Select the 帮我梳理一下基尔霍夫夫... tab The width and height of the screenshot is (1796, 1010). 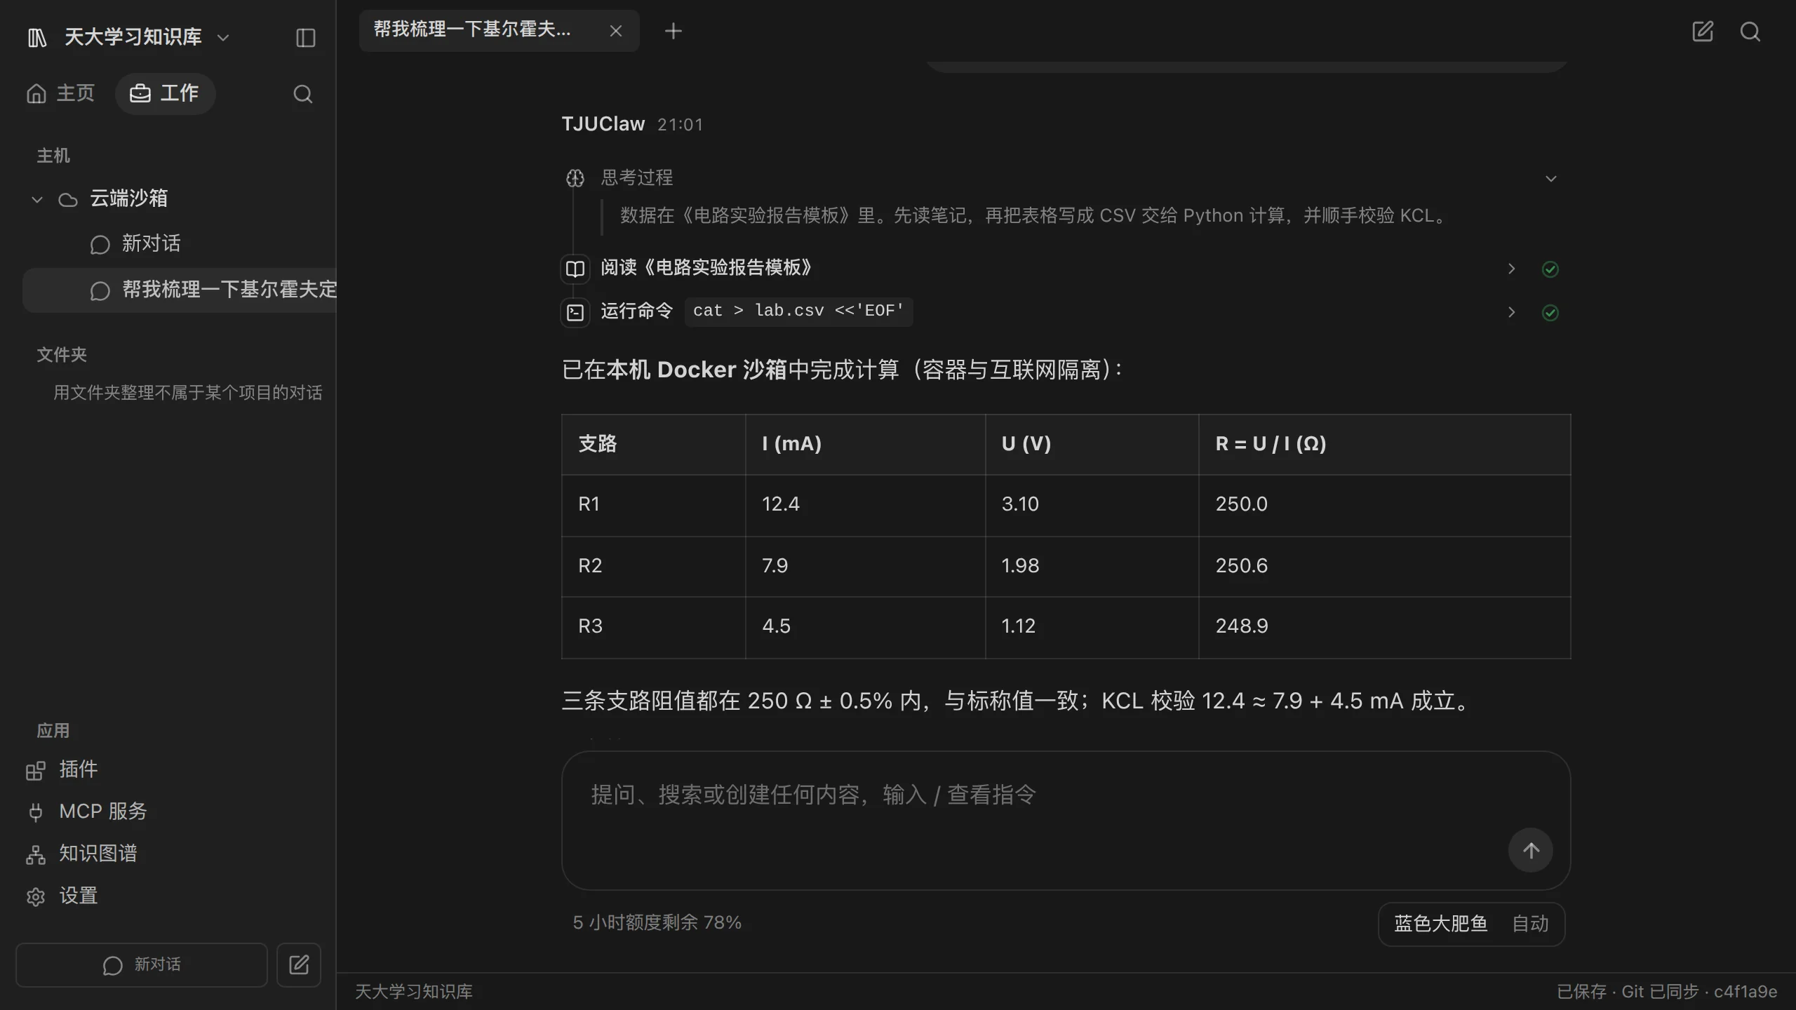(x=499, y=30)
